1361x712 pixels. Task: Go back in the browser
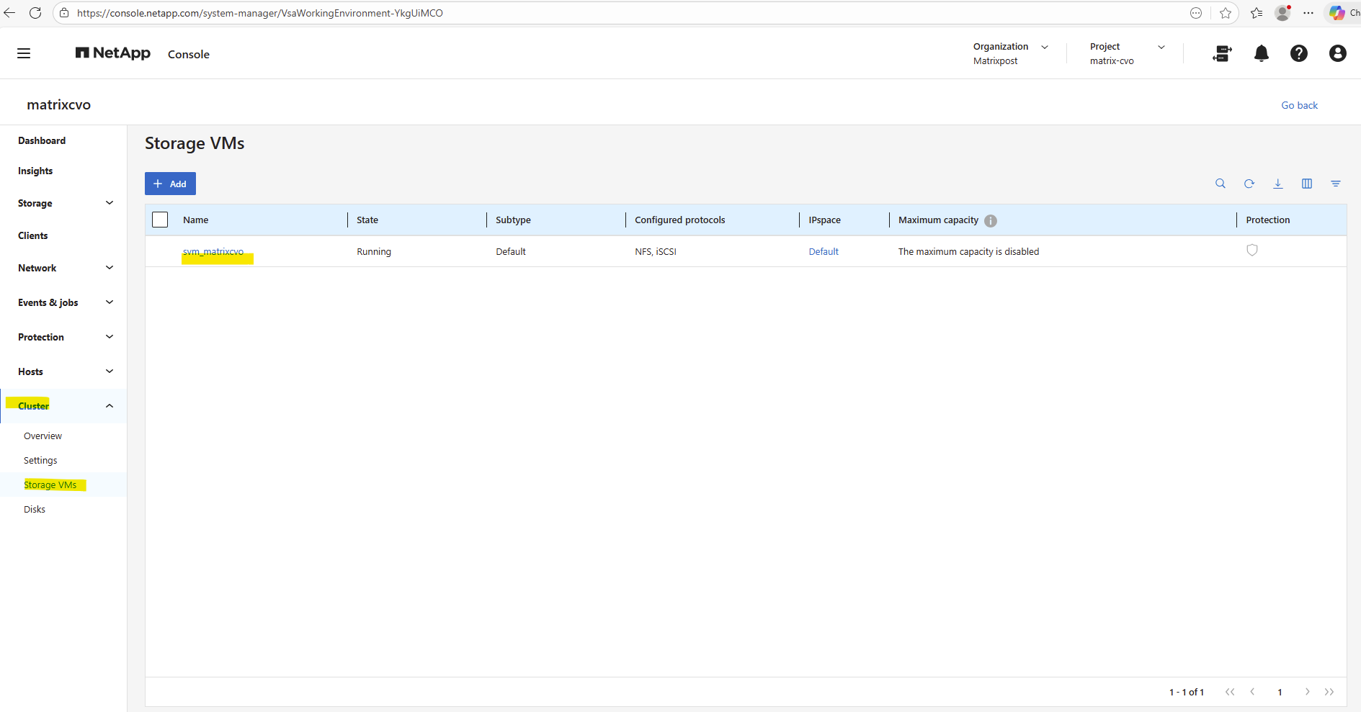click(x=9, y=13)
